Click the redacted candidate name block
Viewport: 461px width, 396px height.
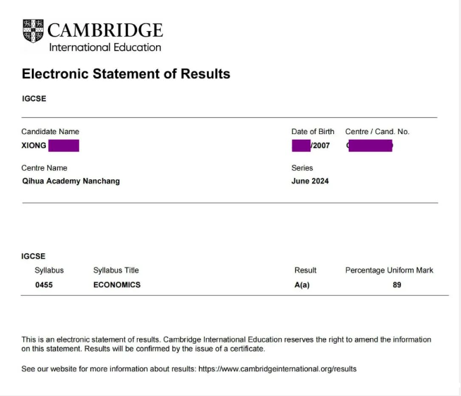64,145
